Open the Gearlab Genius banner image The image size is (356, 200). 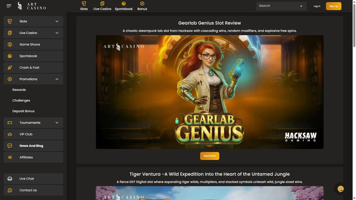pos(210,92)
